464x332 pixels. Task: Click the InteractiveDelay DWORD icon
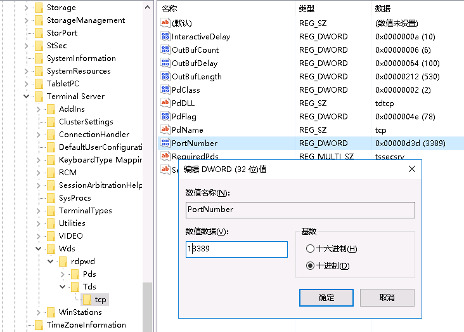tap(165, 36)
